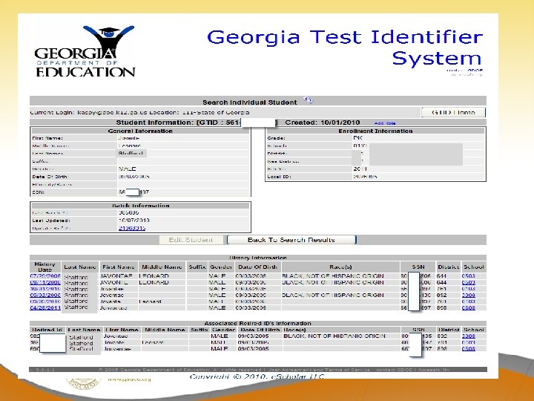Open school 3008 in the Retired ID's table
This screenshot has height=401, width=534.
(469, 336)
